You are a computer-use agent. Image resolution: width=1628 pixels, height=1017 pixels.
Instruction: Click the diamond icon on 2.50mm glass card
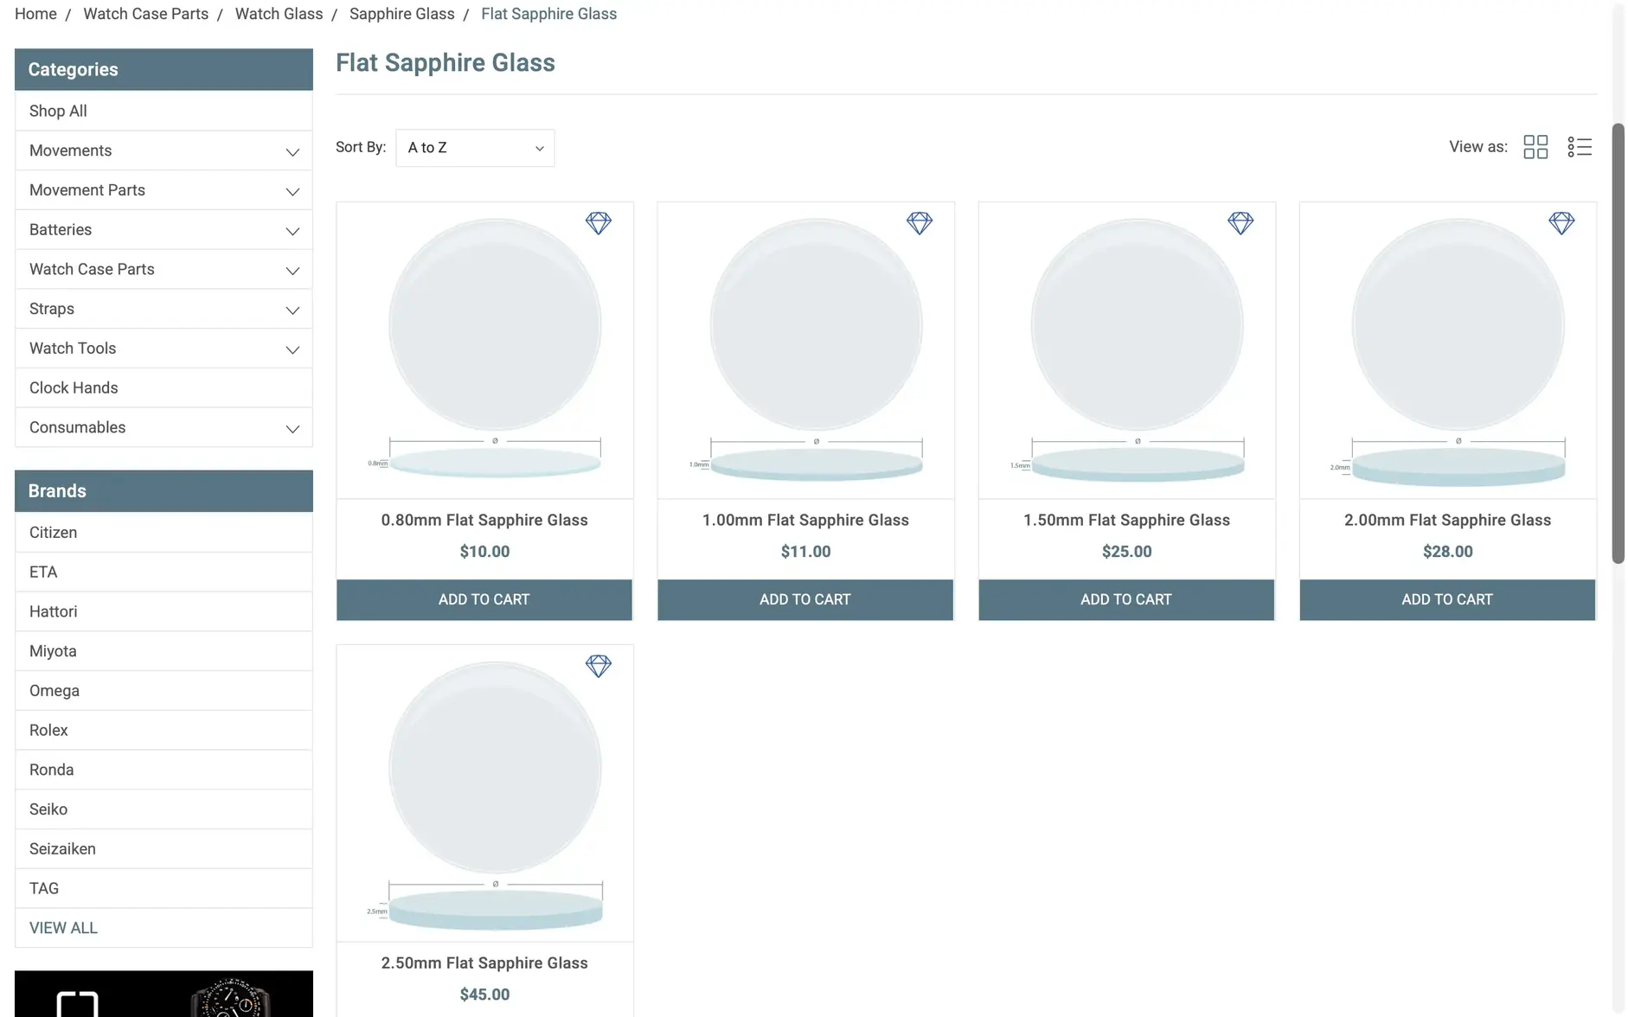pos(598,667)
